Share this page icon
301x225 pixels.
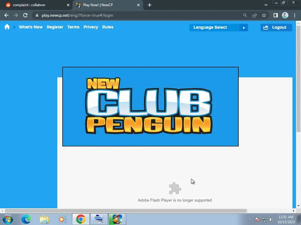pyautogui.click(x=255, y=15)
